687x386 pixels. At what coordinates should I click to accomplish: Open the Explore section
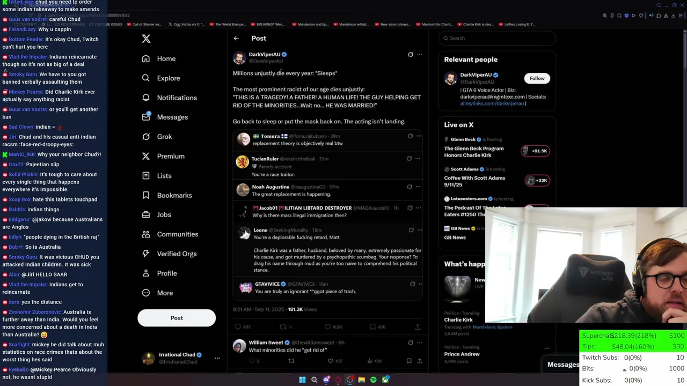pyautogui.click(x=160, y=78)
